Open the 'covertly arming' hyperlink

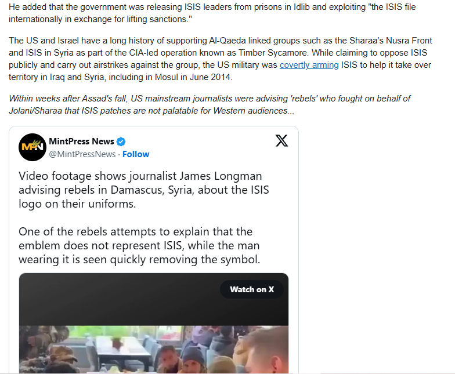309,65
